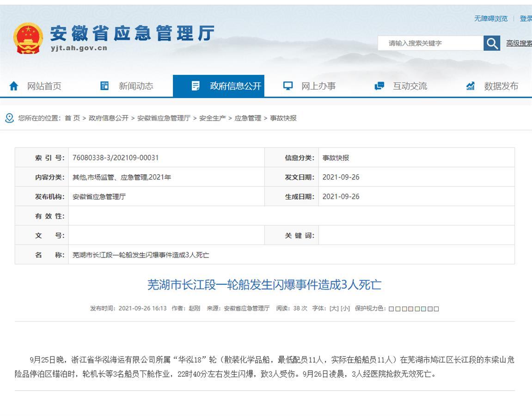Set font size to large [大]
Viewport: 532px width, 416px height.
point(334,308)
